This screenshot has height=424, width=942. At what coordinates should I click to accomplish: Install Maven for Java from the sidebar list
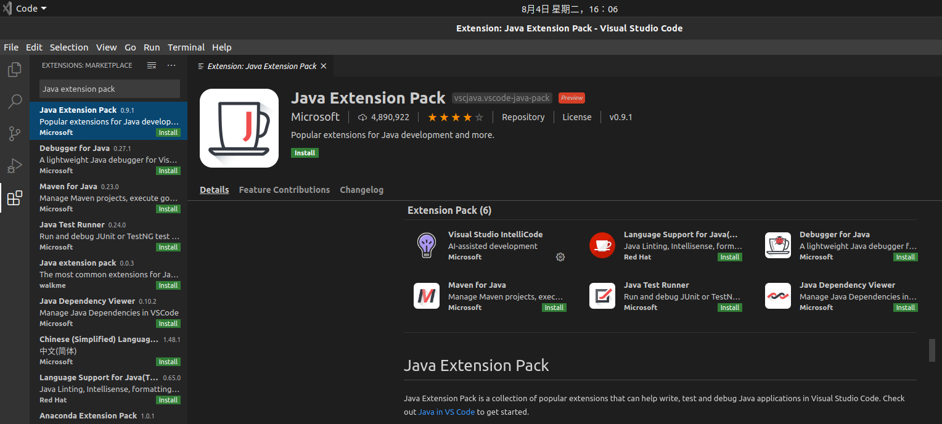coord(168,209)
